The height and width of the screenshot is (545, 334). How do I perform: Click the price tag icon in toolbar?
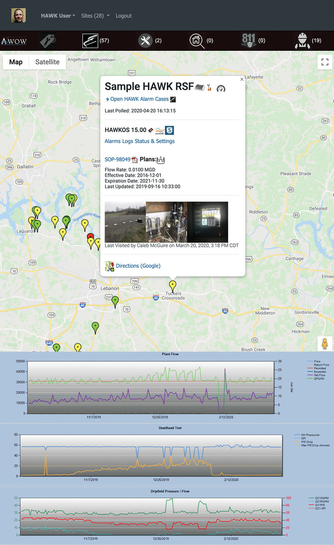click(48, 40)
